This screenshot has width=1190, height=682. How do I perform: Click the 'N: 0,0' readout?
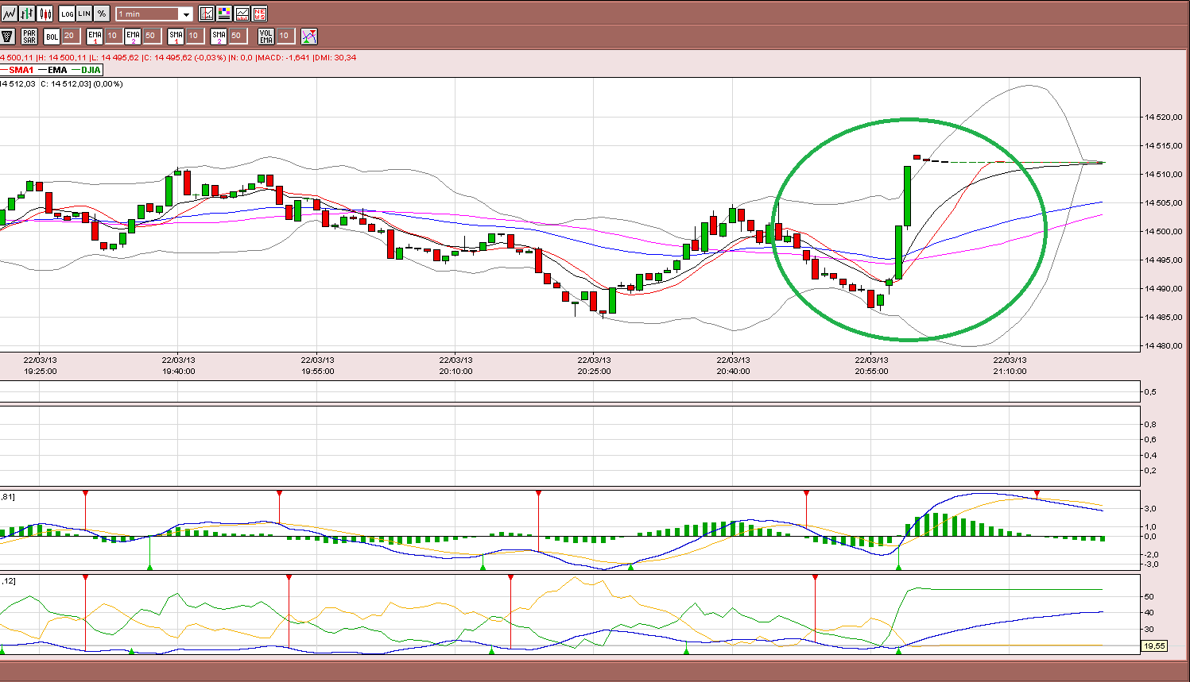pyautogui.click(x=241, y=57)
